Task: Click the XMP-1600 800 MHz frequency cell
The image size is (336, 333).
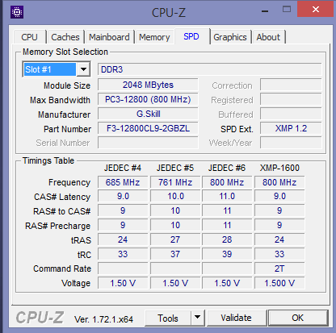Action: (279, 182)
